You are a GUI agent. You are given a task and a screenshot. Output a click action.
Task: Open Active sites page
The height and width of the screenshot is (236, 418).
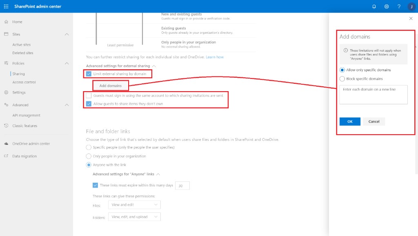tap(22, 45)
